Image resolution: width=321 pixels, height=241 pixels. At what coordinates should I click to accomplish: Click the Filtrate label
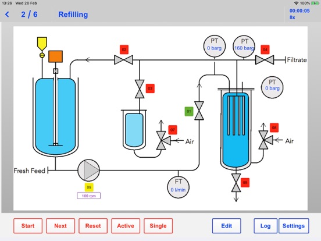click(297, 60)
